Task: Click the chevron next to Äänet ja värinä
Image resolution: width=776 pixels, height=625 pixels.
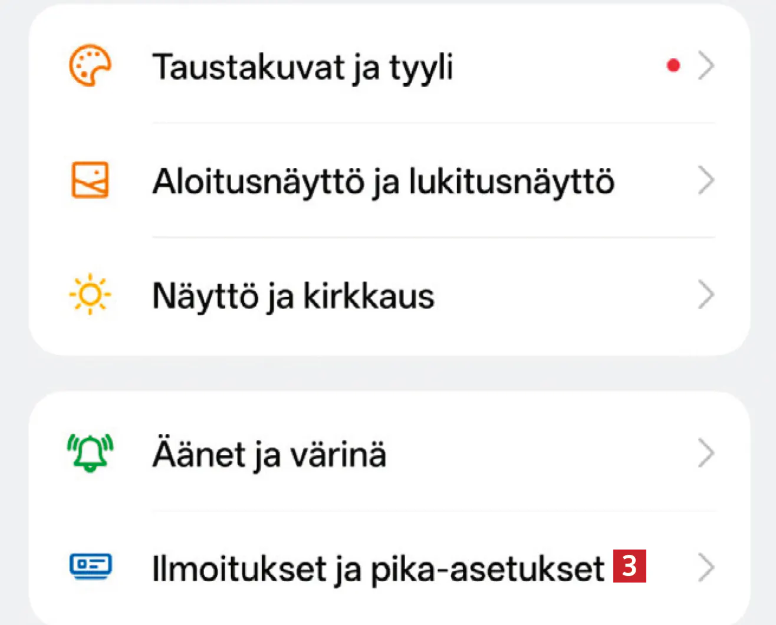Action: coord(706,453)
